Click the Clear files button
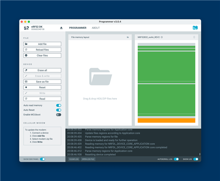The height and width of the screenshot is (181, 220). coord(42,55)
